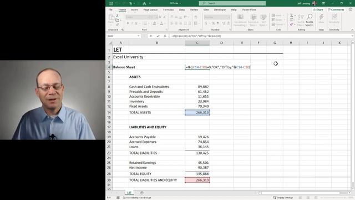
Task: Open the Name Box dropdown arrow
Action: click(x=138, y=36)
